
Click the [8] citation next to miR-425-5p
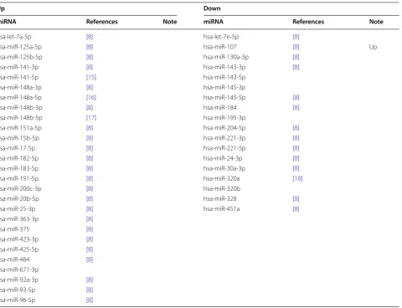tap(90, 249)
